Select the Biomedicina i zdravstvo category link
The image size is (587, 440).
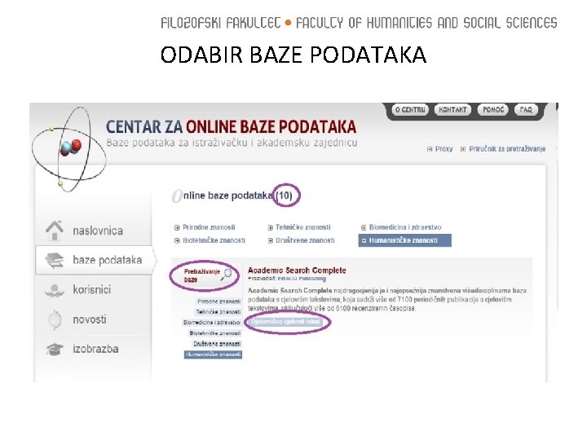click(x=405, y=227)
